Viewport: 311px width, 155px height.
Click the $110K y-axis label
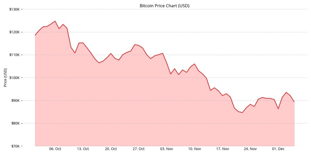coord(15,55)
